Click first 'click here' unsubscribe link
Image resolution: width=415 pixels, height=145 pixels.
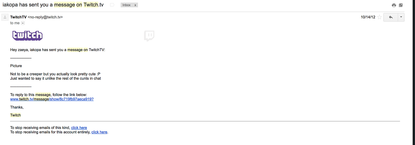[79, 128]
